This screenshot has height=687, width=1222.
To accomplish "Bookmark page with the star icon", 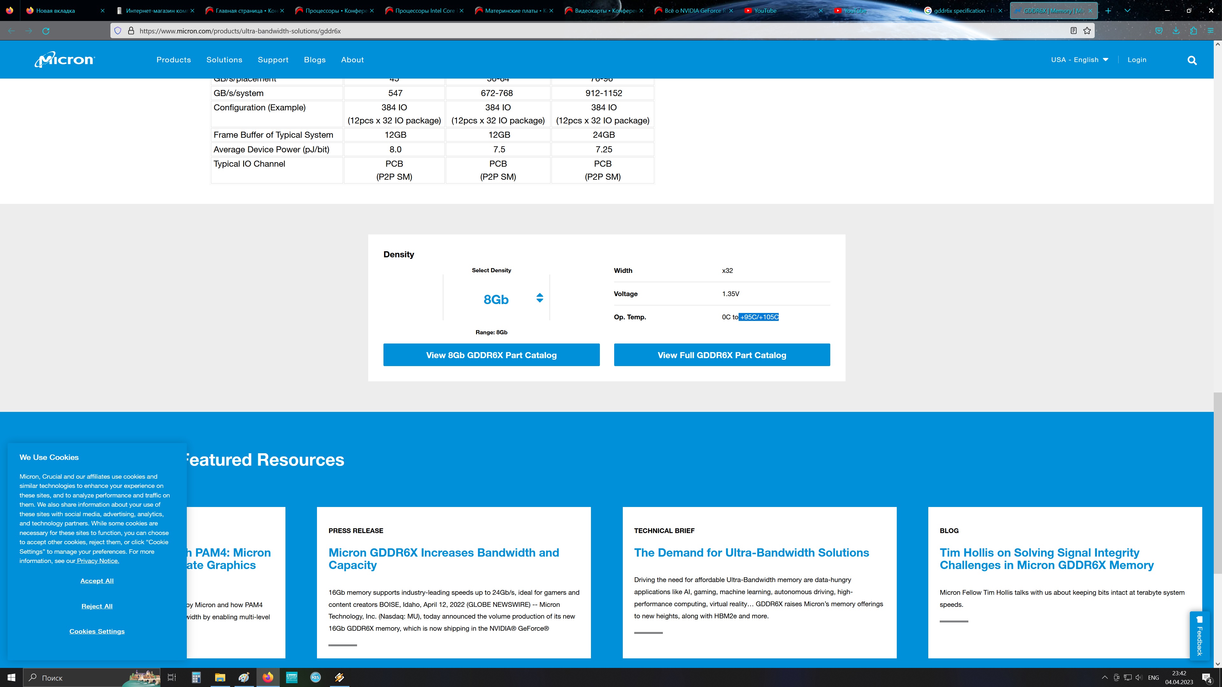I will pos(1087,31).
